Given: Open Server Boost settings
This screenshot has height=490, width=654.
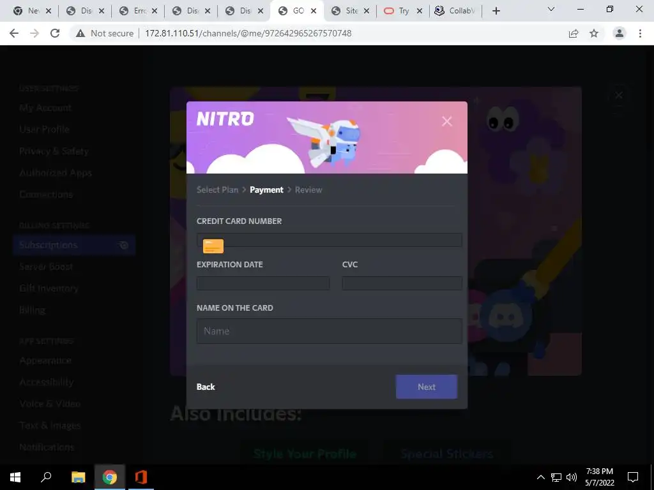Looking at the screenshot, I should 46,267.
